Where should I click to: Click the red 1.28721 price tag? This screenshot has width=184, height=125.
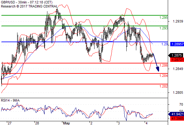point(177,60)
